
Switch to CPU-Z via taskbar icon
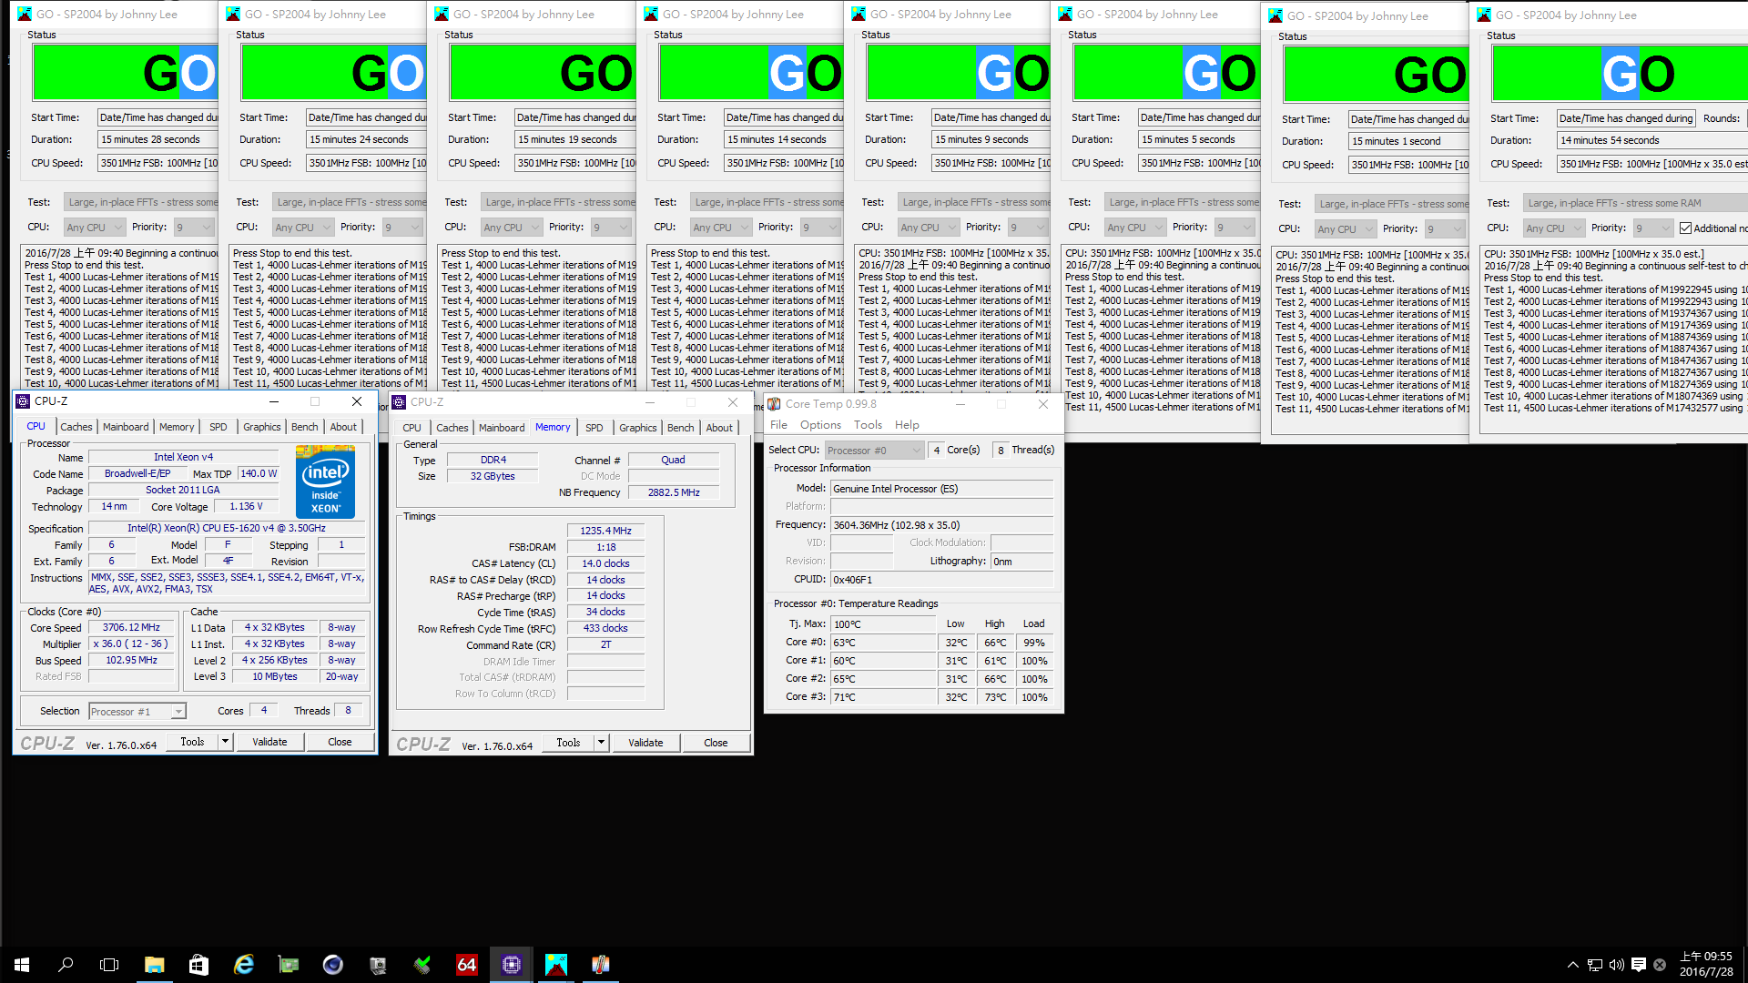[x=511, y=965]
